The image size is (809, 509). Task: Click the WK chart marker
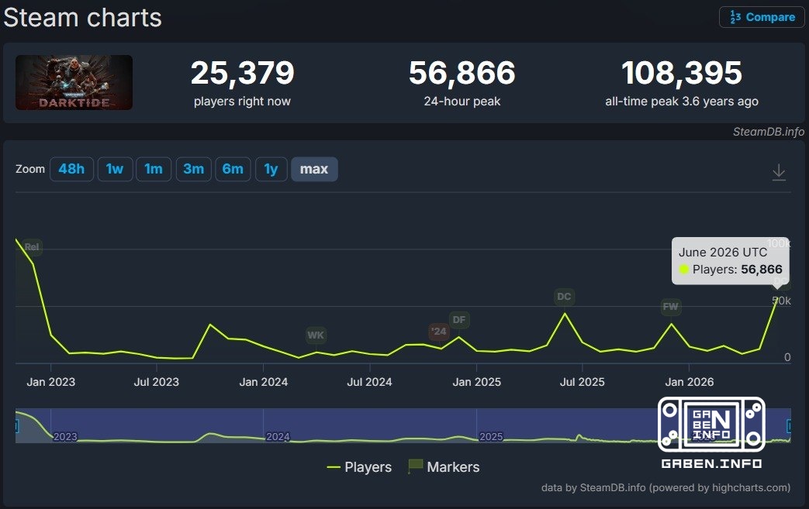(316, 335)
